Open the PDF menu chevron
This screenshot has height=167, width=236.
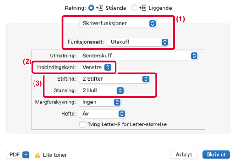point(26,154)
